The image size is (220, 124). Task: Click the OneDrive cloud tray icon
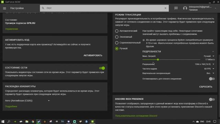point(198,122)
